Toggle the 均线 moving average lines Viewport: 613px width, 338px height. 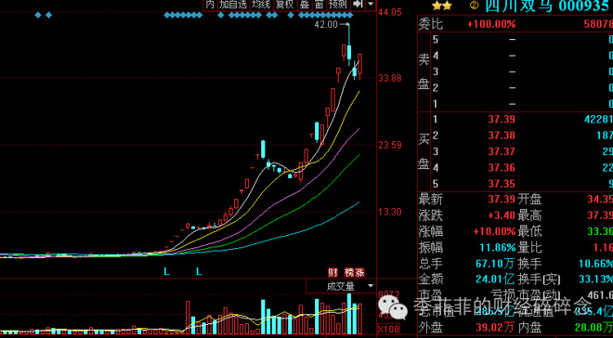261,5
